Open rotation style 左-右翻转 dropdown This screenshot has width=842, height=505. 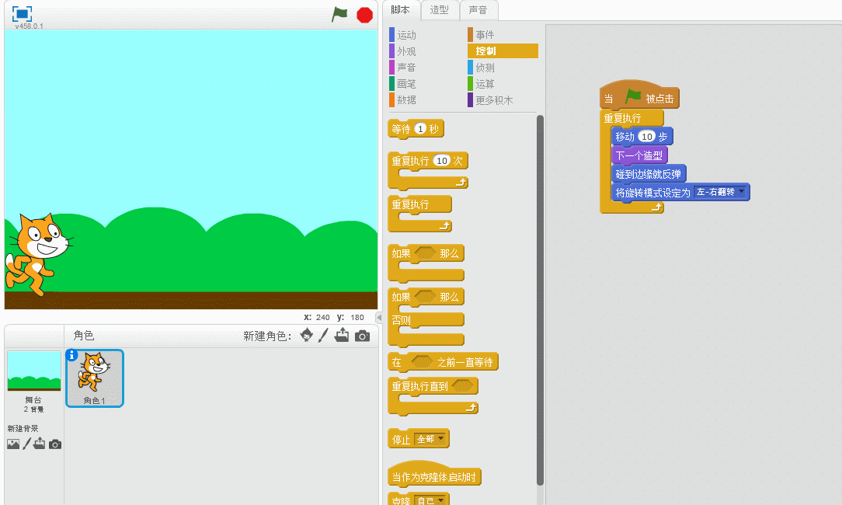pos(720,192)
